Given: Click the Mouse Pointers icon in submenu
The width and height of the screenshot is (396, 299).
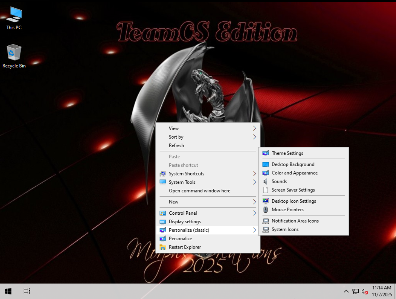Looking at the screenshot, I should [x=266, y=210].
